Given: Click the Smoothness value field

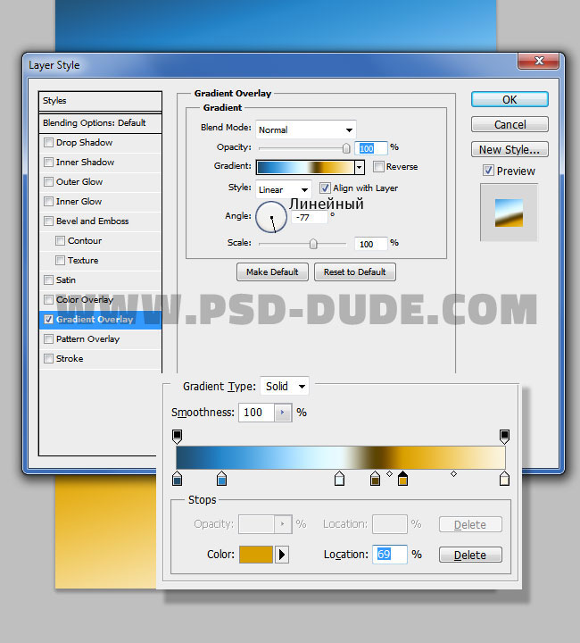Looking at the screenshot, I should point(256,413).
